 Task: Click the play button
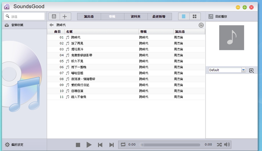pos(89,145)
